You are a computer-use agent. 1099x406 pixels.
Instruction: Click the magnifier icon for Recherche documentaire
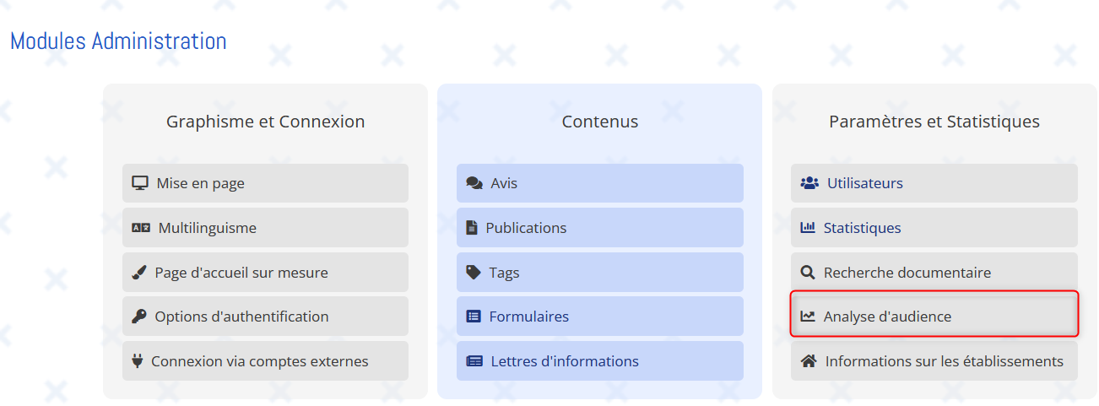pyautogui.click(x=808, y=273)
